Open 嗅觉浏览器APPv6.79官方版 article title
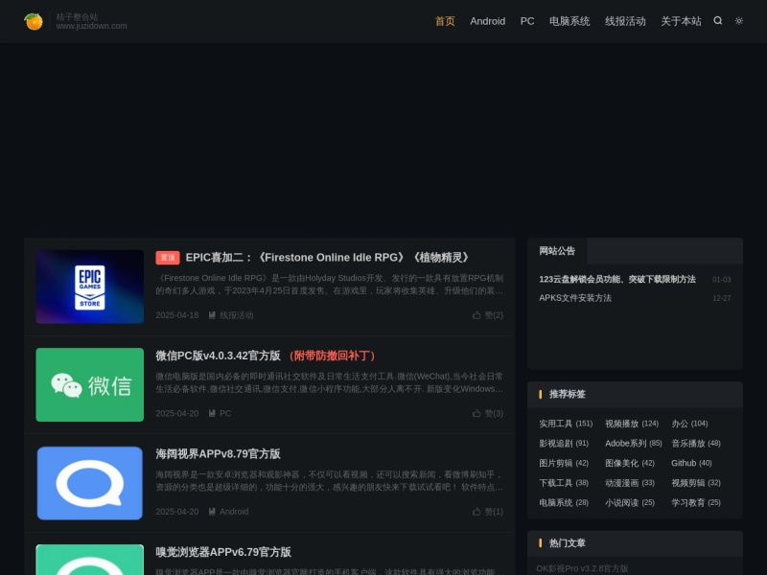767x575 pixels. [223, 553]
